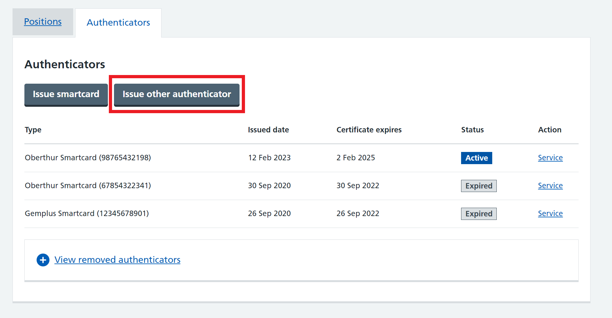Click issued date 12 Feb 2023
The width and height of the screenshot is (612, 318).
(x=269, y=158)
